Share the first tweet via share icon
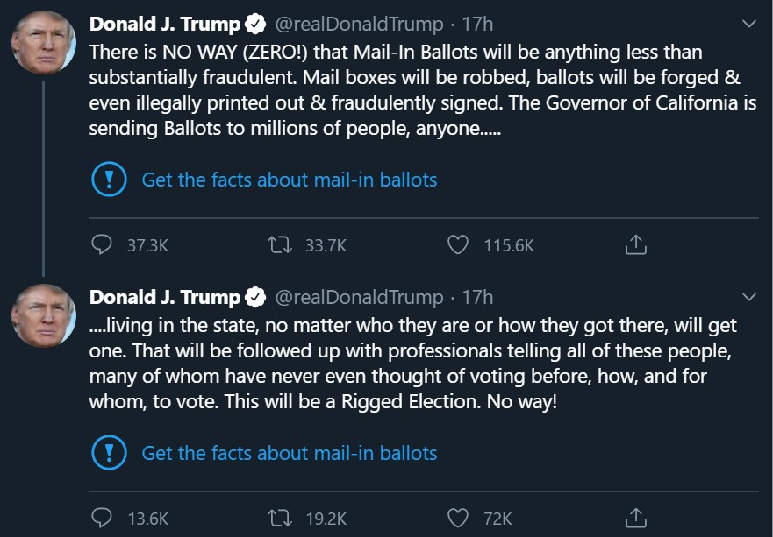 (635, 246)
